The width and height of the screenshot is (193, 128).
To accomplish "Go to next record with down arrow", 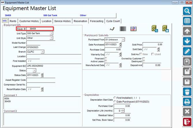I will click(x=187, y=41).
